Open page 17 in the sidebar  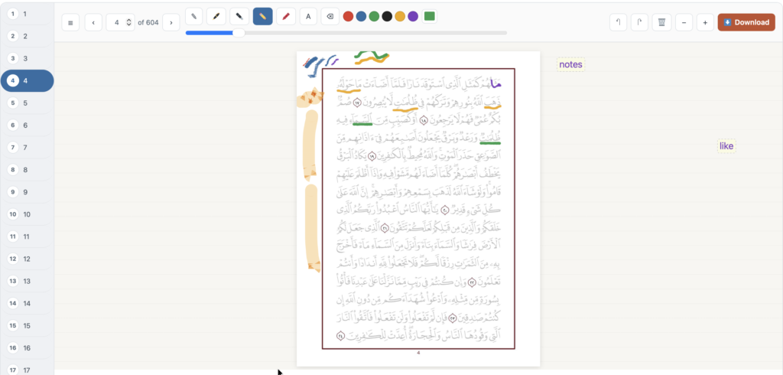coord(26,370)
